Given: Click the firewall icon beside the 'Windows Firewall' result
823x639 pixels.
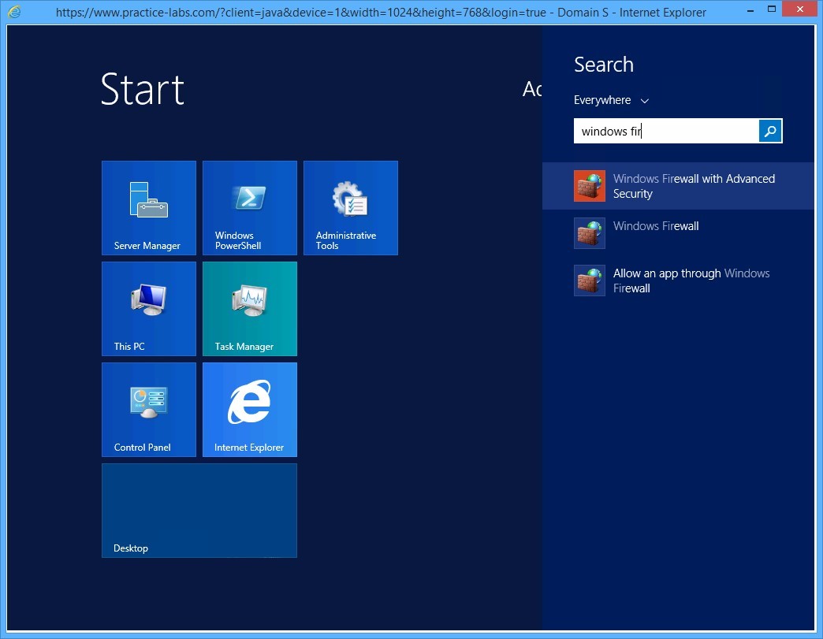Looking at the screenshot, I should 590,233.
